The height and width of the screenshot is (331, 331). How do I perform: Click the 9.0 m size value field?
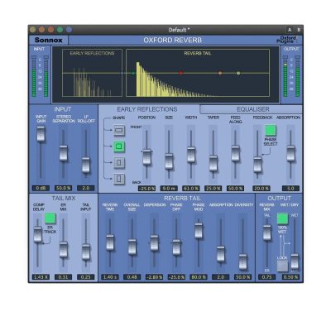coord(169,189)
